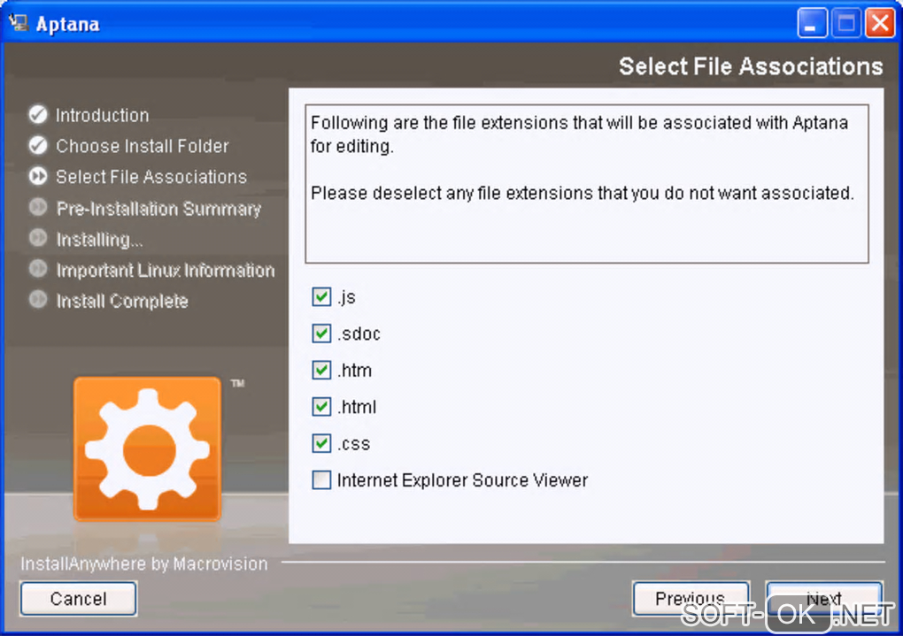This screenshot has height=636, width=903.
Task: Click the Choose Install Folder checkmark icon
Action: click(x=38, y=146)
